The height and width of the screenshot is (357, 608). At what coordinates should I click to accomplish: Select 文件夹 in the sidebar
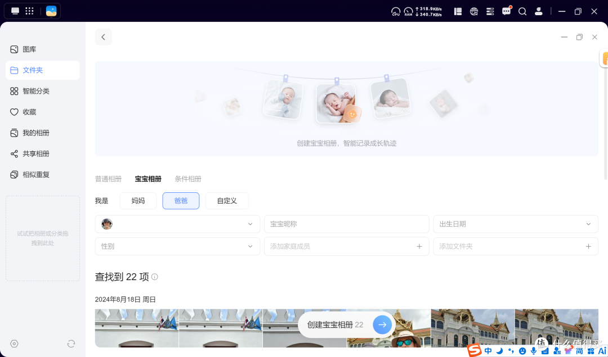tap(43, 70)
